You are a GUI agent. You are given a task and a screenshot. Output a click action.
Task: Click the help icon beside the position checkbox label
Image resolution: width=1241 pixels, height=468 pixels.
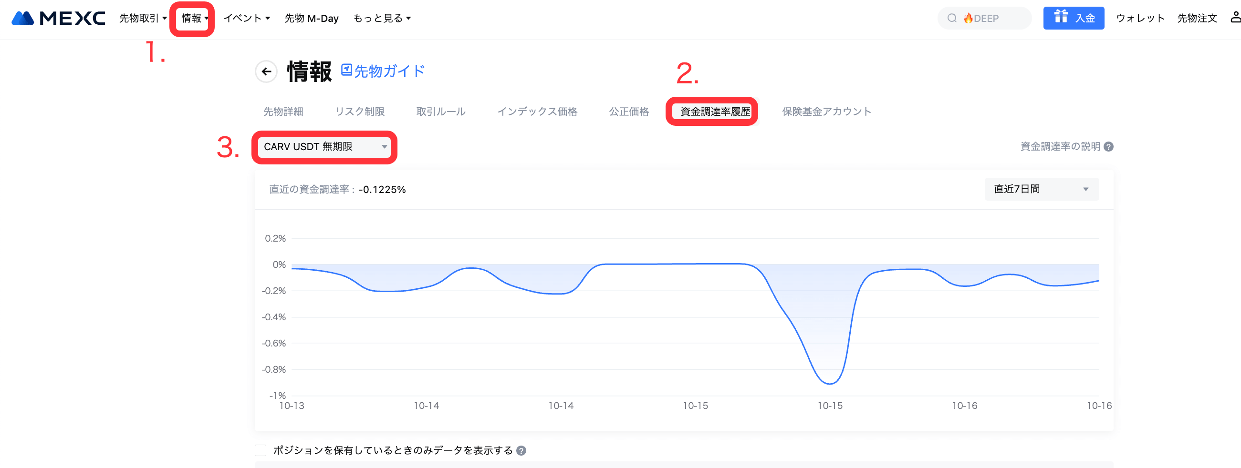[x=521, y=451]
